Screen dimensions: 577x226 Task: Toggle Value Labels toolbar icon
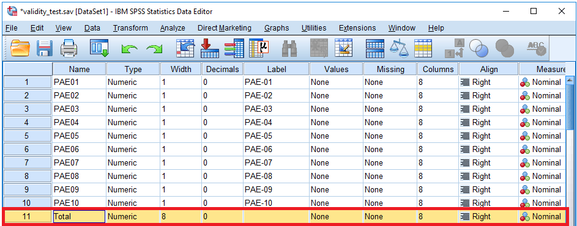coord(454,48)
